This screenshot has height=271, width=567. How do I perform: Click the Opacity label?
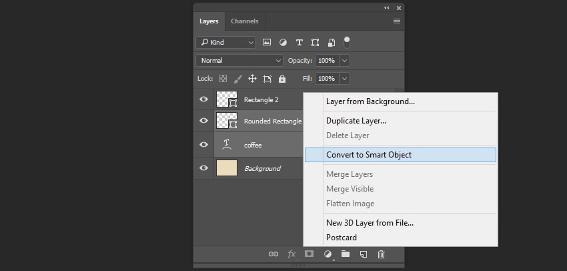tap(300, 61)
